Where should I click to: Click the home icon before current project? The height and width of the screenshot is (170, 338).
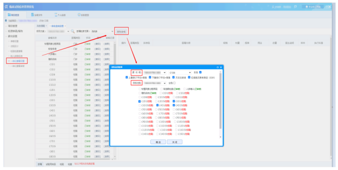[6, 21]
